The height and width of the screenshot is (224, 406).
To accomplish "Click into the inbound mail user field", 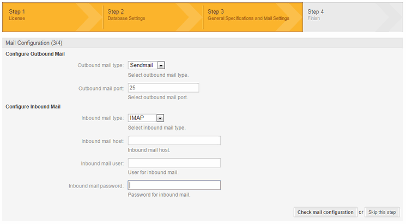I will (x=174, y=163).
